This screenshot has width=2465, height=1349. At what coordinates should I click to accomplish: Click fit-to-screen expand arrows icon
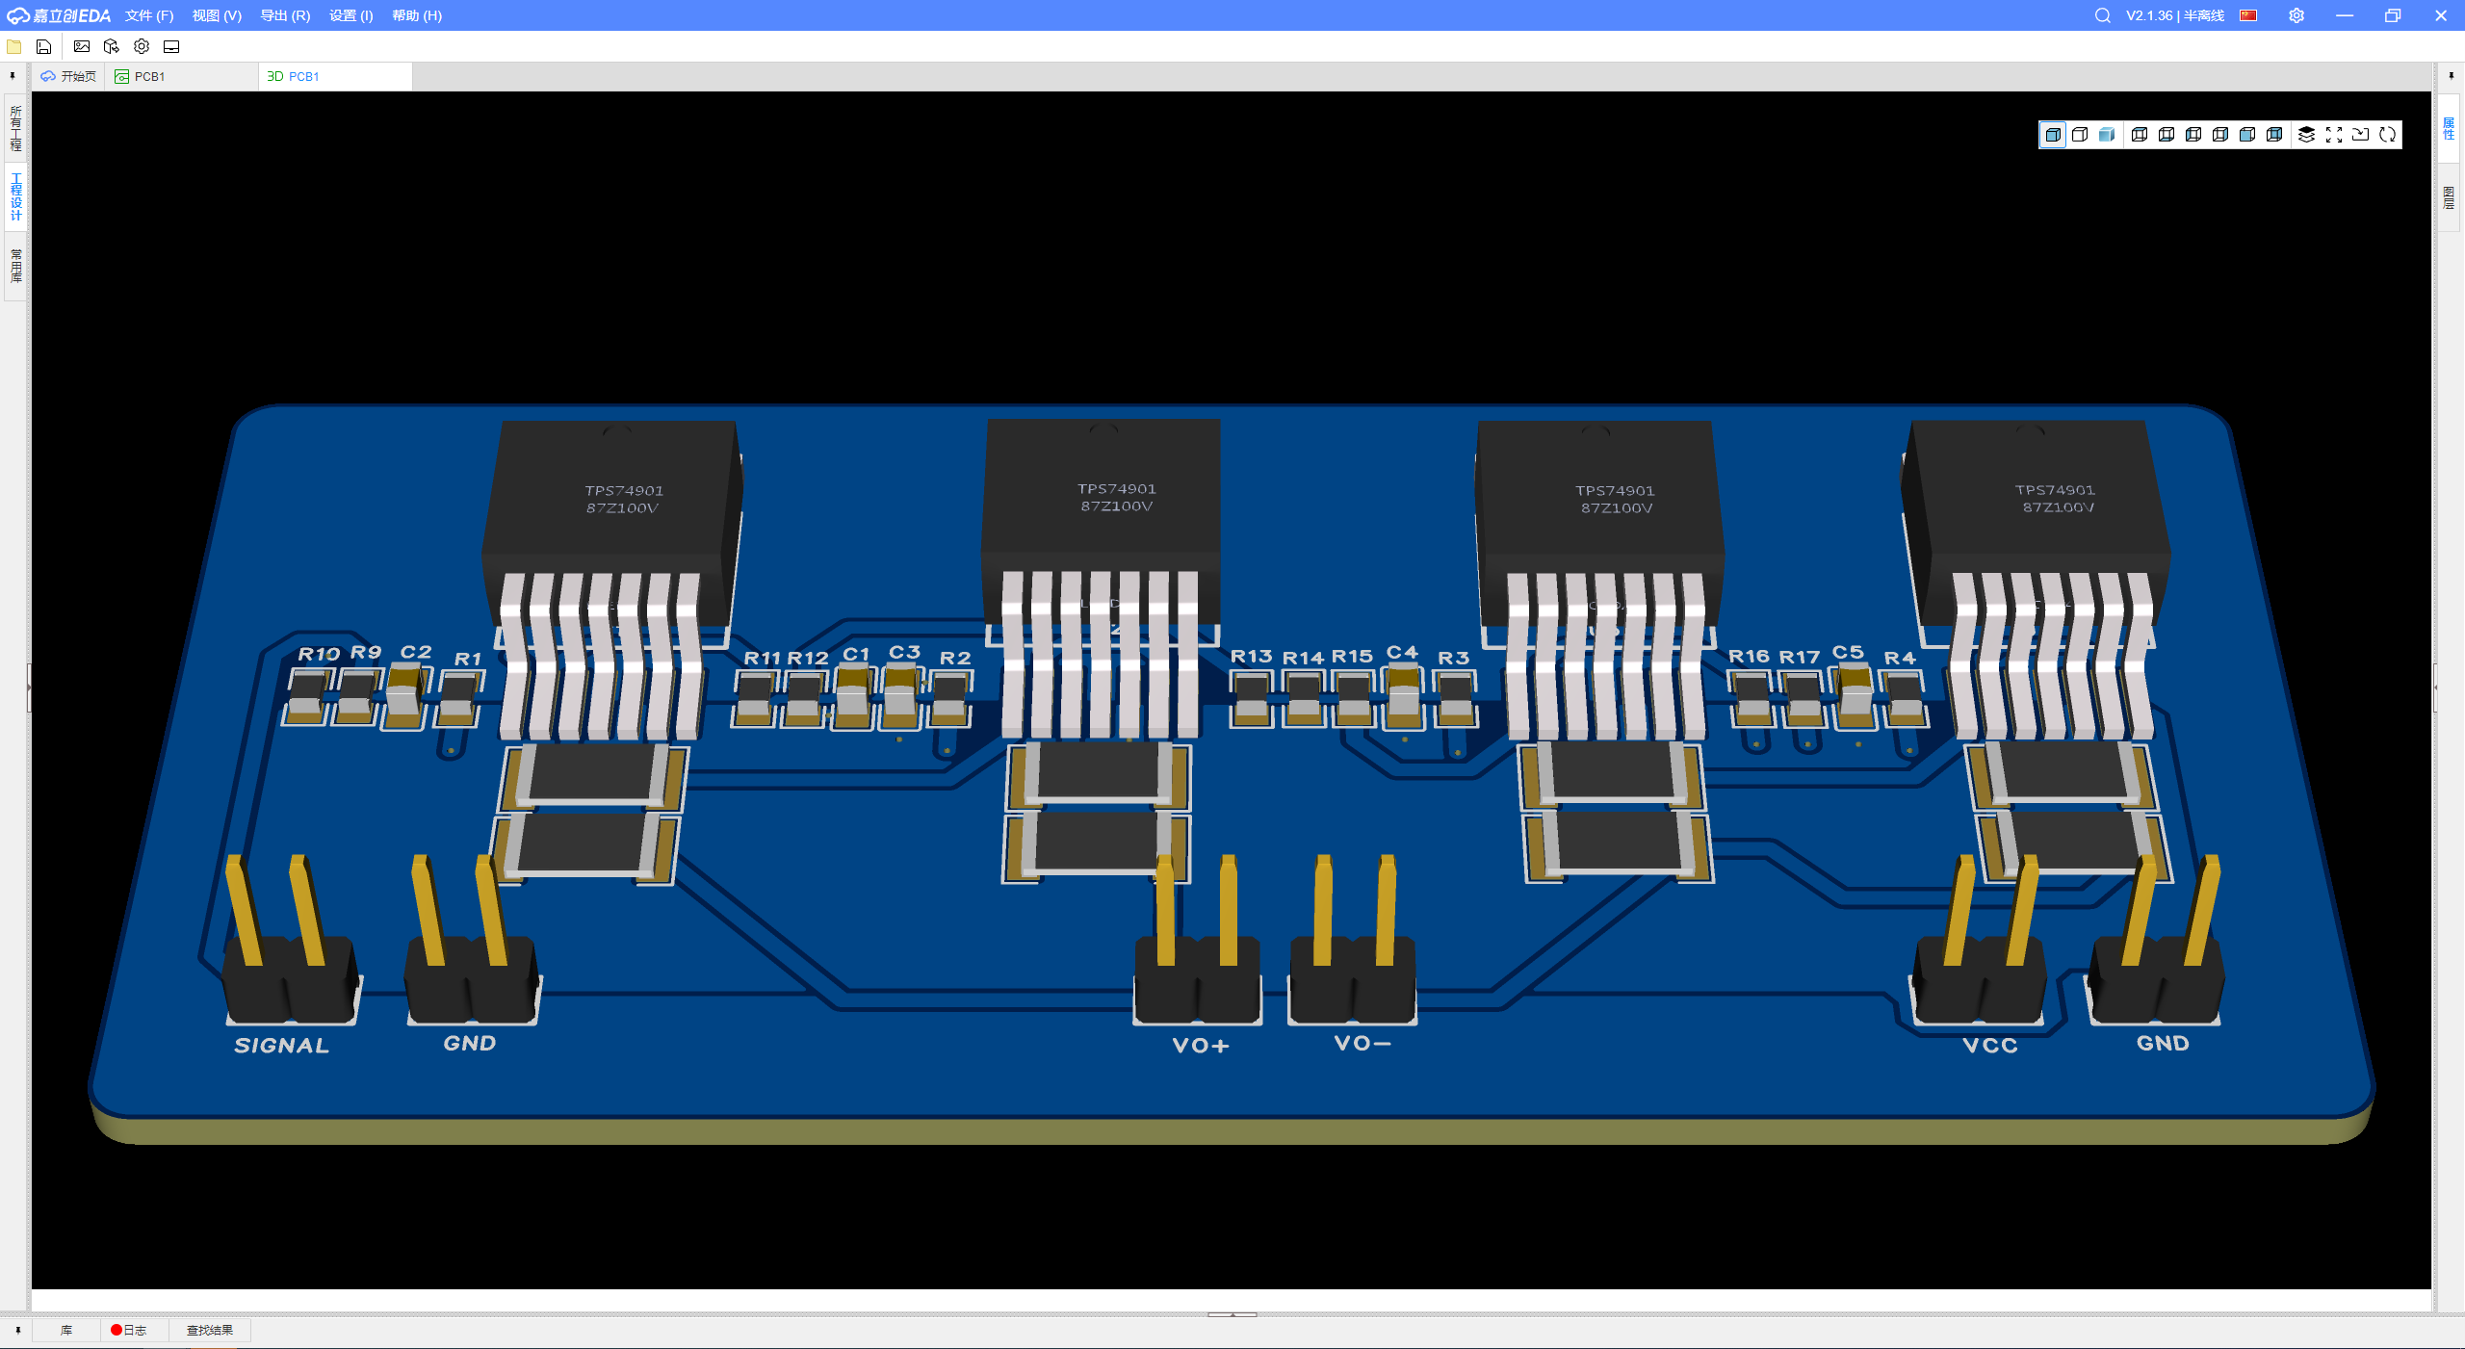click(x=2334, y=135)
